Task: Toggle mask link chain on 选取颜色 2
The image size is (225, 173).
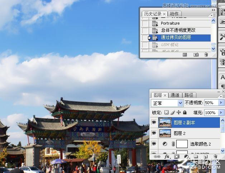Action: [173, 144]
